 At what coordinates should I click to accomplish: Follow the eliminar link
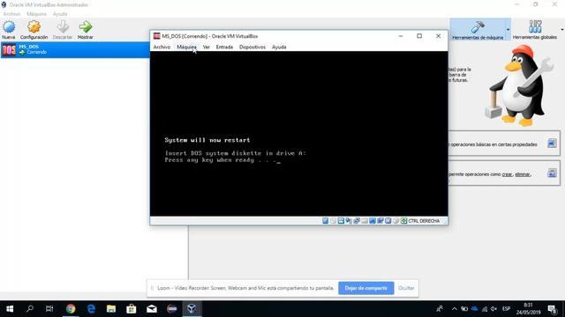(x=523, y=174)
